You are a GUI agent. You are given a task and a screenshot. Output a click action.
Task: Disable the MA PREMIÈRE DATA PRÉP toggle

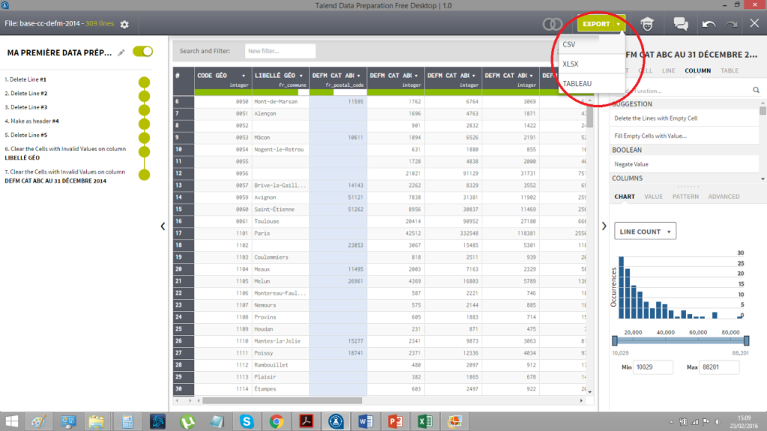pyautogui.click(x=142, y=52)
